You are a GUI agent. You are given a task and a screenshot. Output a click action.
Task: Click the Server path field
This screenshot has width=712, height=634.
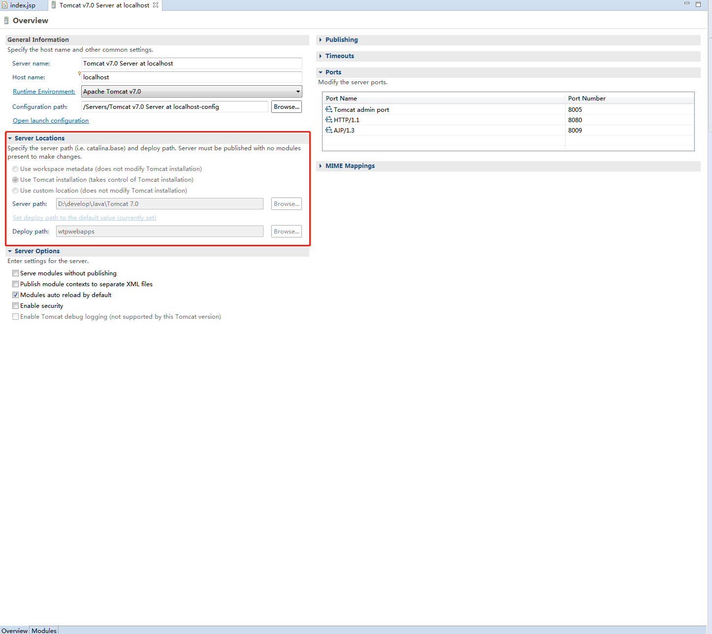pyautogui.click(x=160, y=203)
